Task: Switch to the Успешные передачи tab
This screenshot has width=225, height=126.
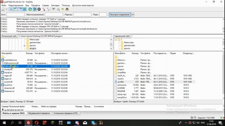Action: tap(66, 113)
